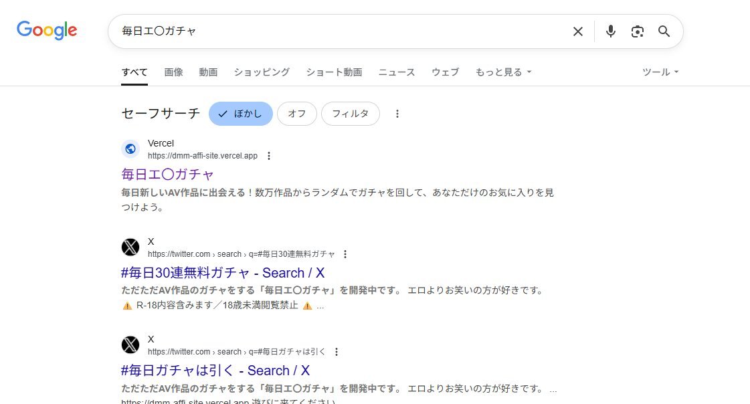This screenshot has height=404, width=750.
Task: Click the X favicon of 毎日30連無料ガチャ result
Action: click(x=130, y=247)
